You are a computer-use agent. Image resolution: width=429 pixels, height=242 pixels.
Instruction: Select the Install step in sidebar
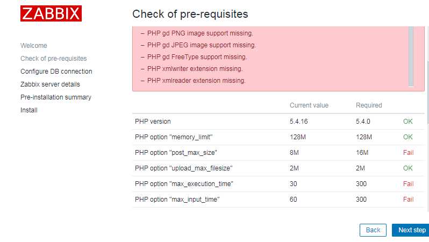(28, 110)
